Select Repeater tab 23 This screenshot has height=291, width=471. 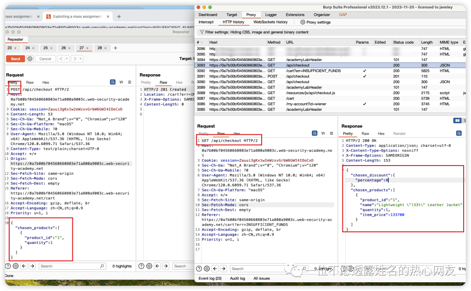tap(10, 47)
